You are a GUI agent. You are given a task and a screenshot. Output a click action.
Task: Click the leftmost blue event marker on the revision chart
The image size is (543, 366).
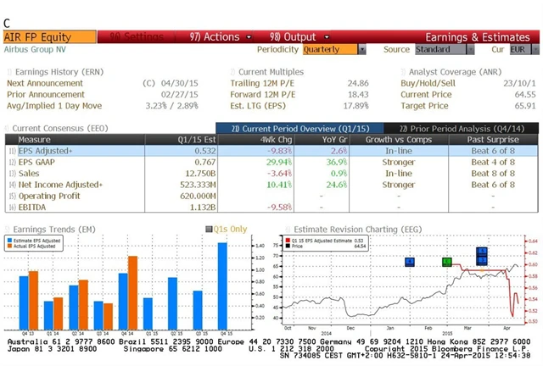click(409, 262)
